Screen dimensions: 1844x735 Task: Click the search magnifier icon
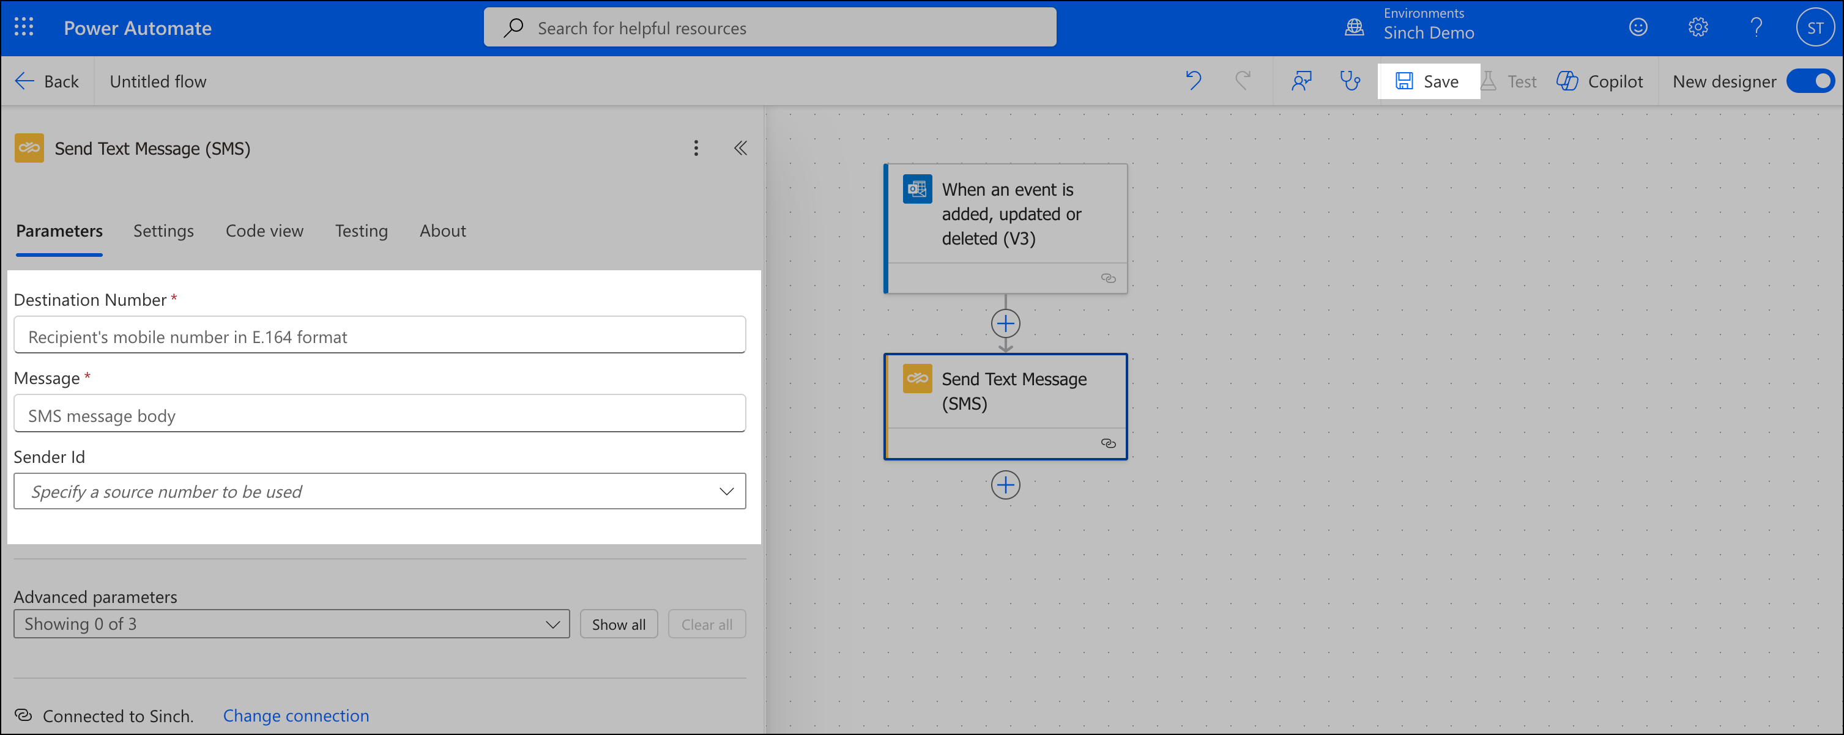(513, 27)
